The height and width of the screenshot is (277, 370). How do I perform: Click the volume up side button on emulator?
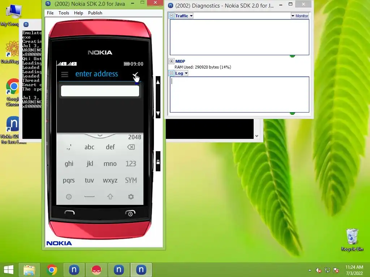coord(158,82)
